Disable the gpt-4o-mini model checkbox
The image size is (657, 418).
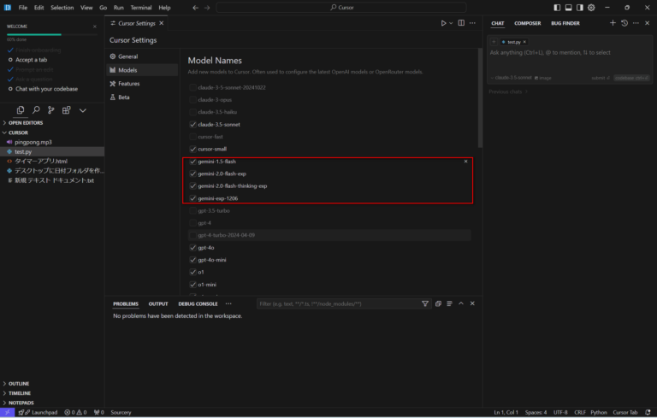[x=193, y=260]
